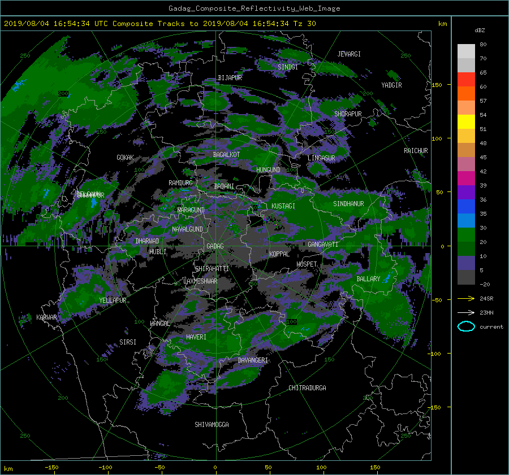Click the -50 tick on right axis

pyautogui.click(x=437, y=300)
